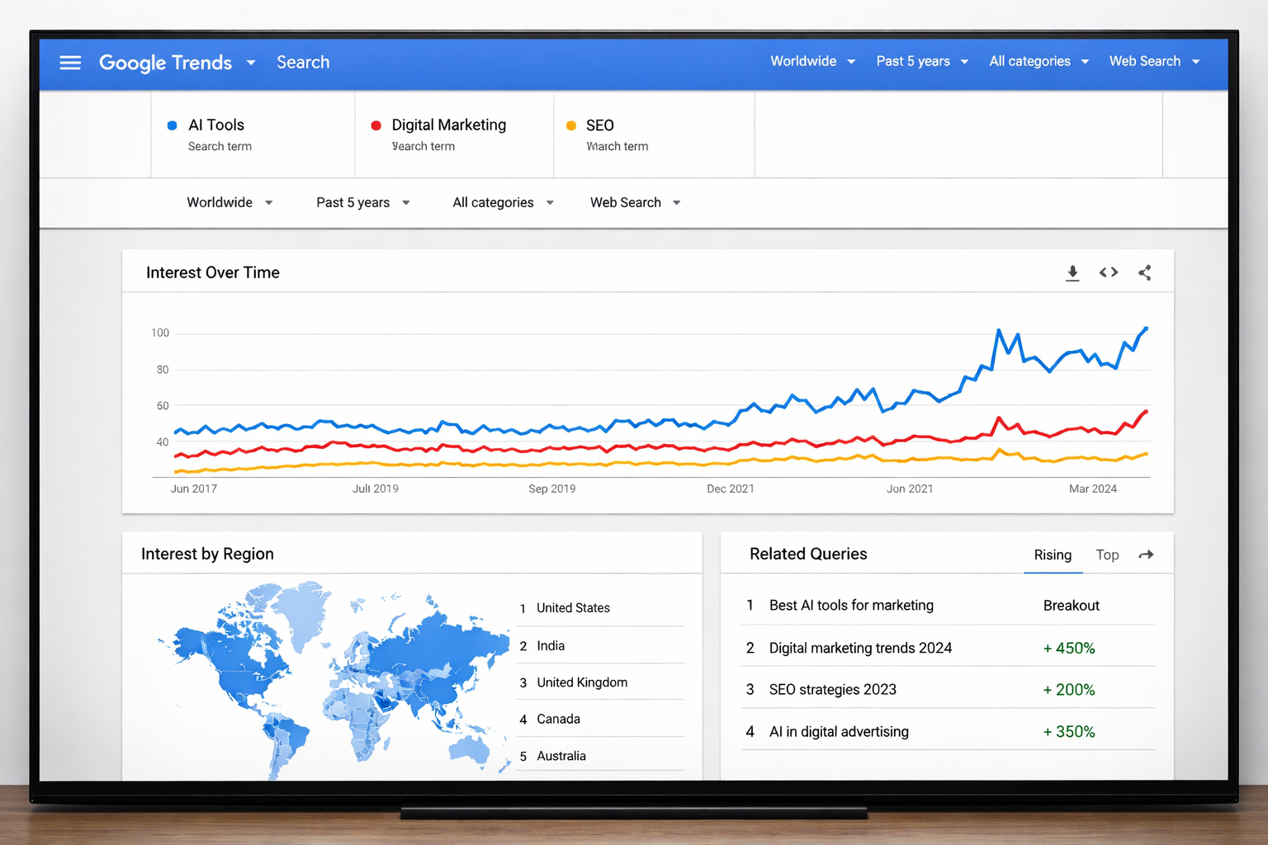Open 'Best AI tools for marketing' query
Image resolution: width=1268 pixels, height=845 pixels.
[851, 606]
